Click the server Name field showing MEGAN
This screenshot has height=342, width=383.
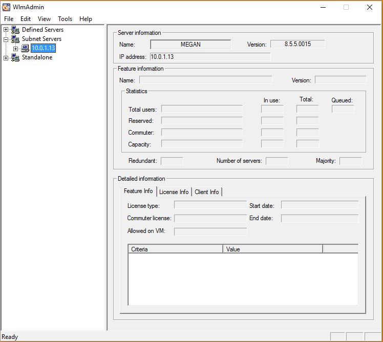pyautogui.click(x=190, y=45)
